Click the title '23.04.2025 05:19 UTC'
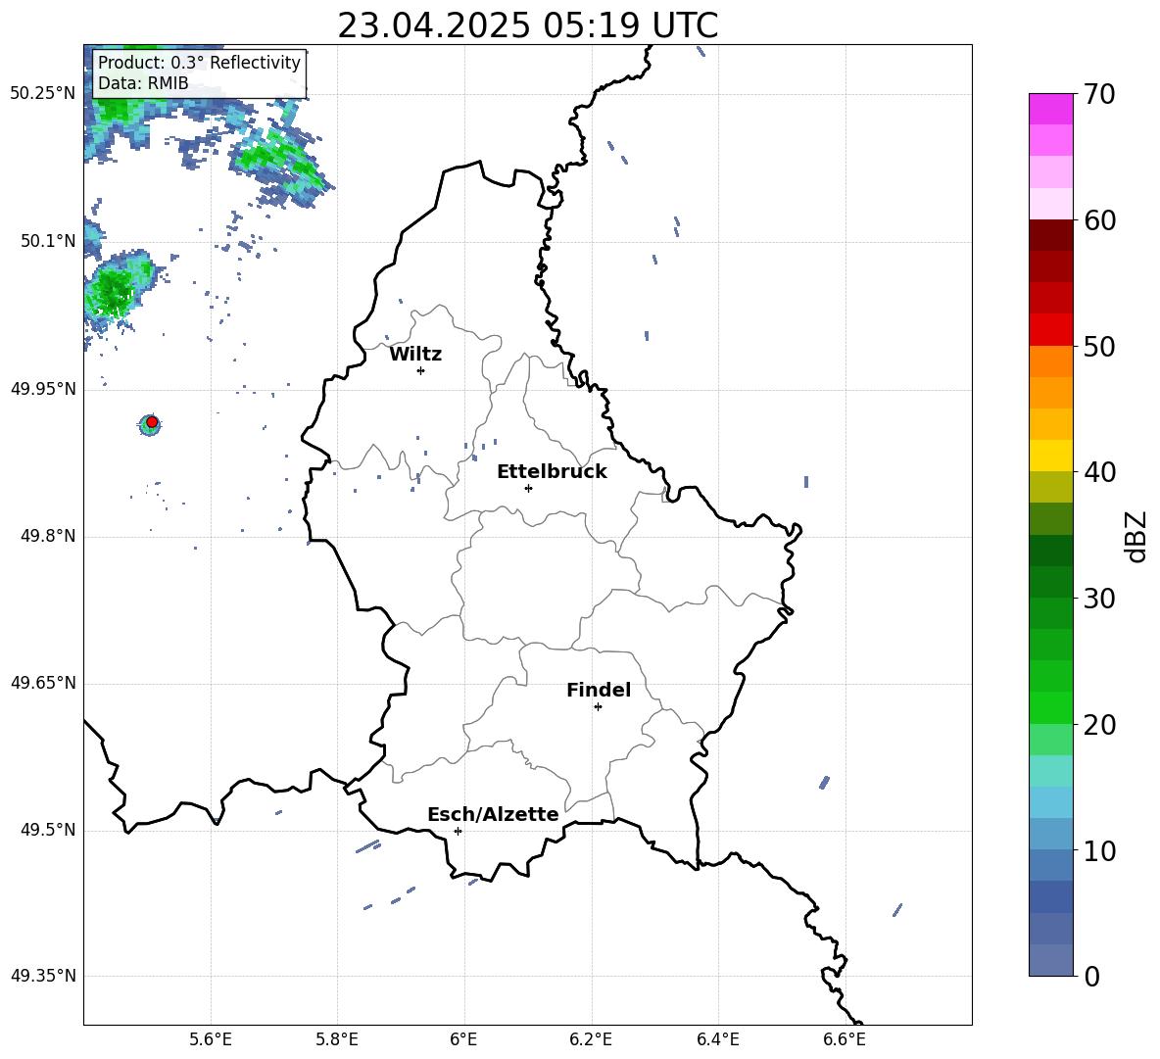Viewport: 1160px width, 1059px height. (x=527, y=25)
